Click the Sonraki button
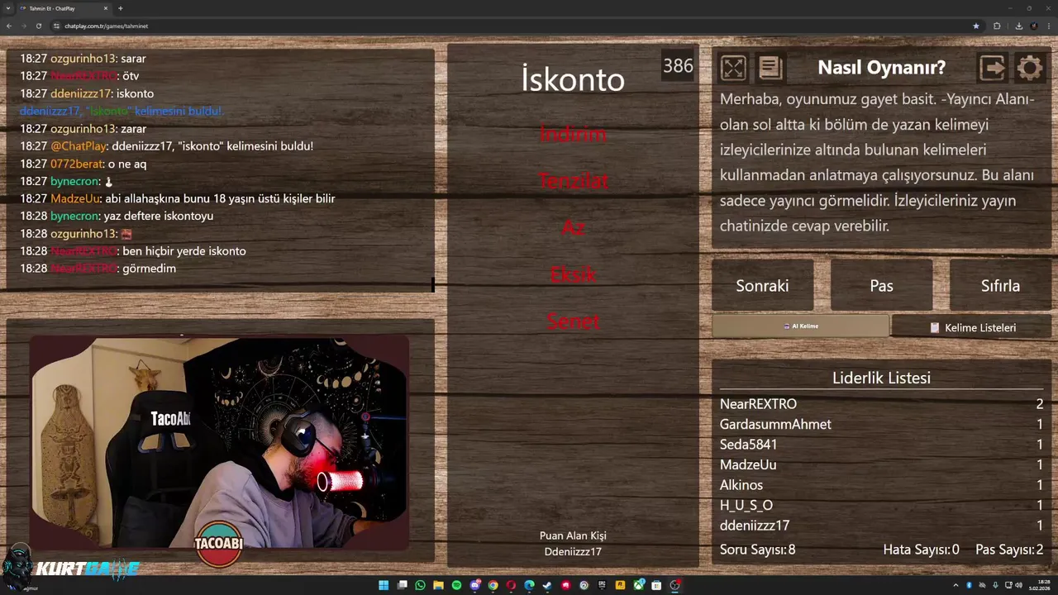 point(762,285)
